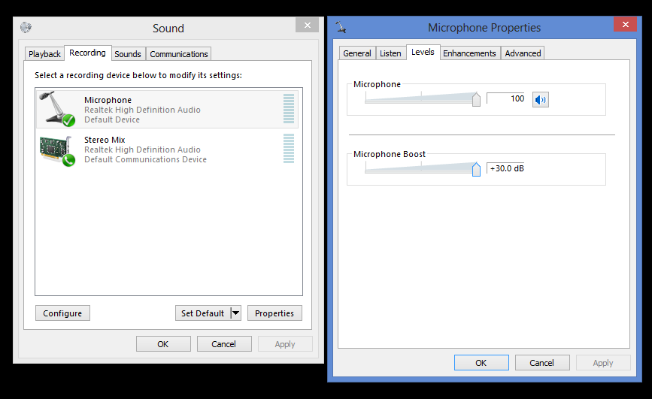
Task: Click the Sound window speaker title icon
Action: tap(26, 28)
